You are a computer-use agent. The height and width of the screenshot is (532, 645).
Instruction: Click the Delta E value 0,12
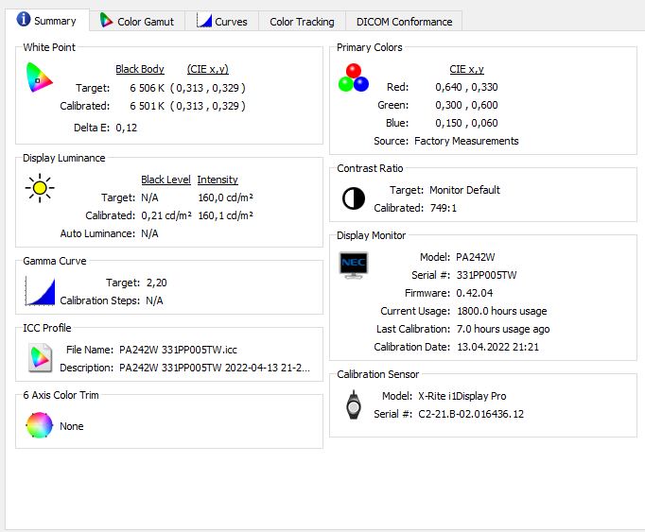pos(127,128)
